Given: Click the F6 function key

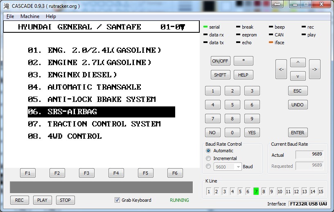Looking at the screenshot, I should coord(175,173).
